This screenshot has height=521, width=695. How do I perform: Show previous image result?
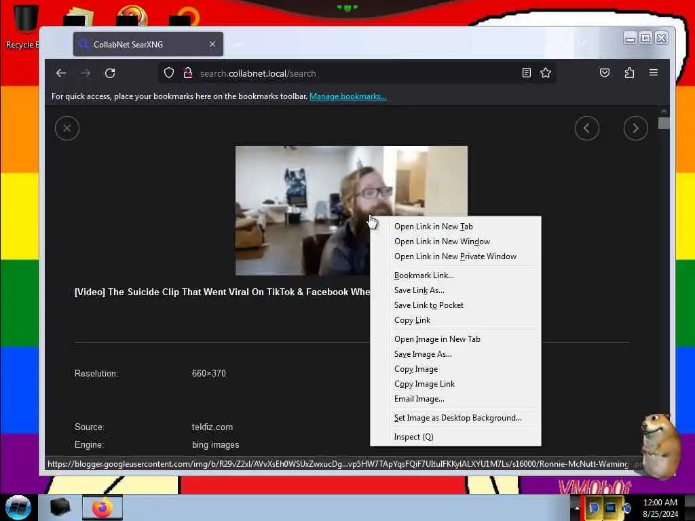coord(587,128)
